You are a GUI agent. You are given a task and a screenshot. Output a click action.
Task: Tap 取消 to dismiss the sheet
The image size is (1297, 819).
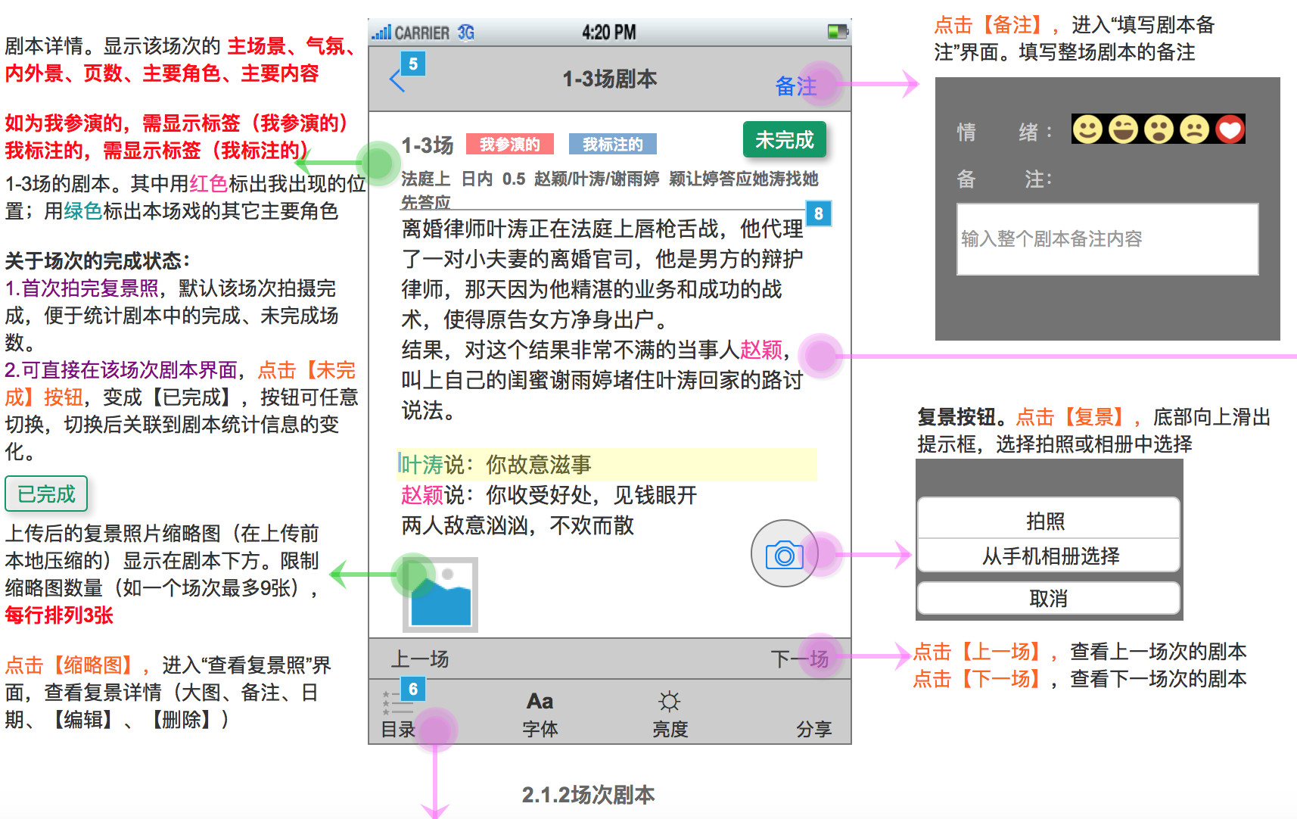(1048, 599)
